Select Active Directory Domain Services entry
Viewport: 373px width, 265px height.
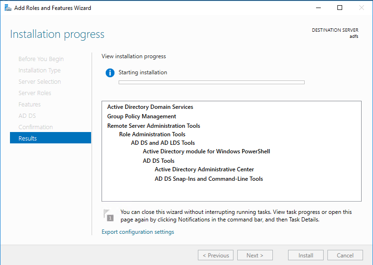point(150,107)
